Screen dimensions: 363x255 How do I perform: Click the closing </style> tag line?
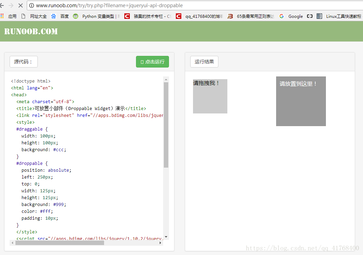coord(27,232)
